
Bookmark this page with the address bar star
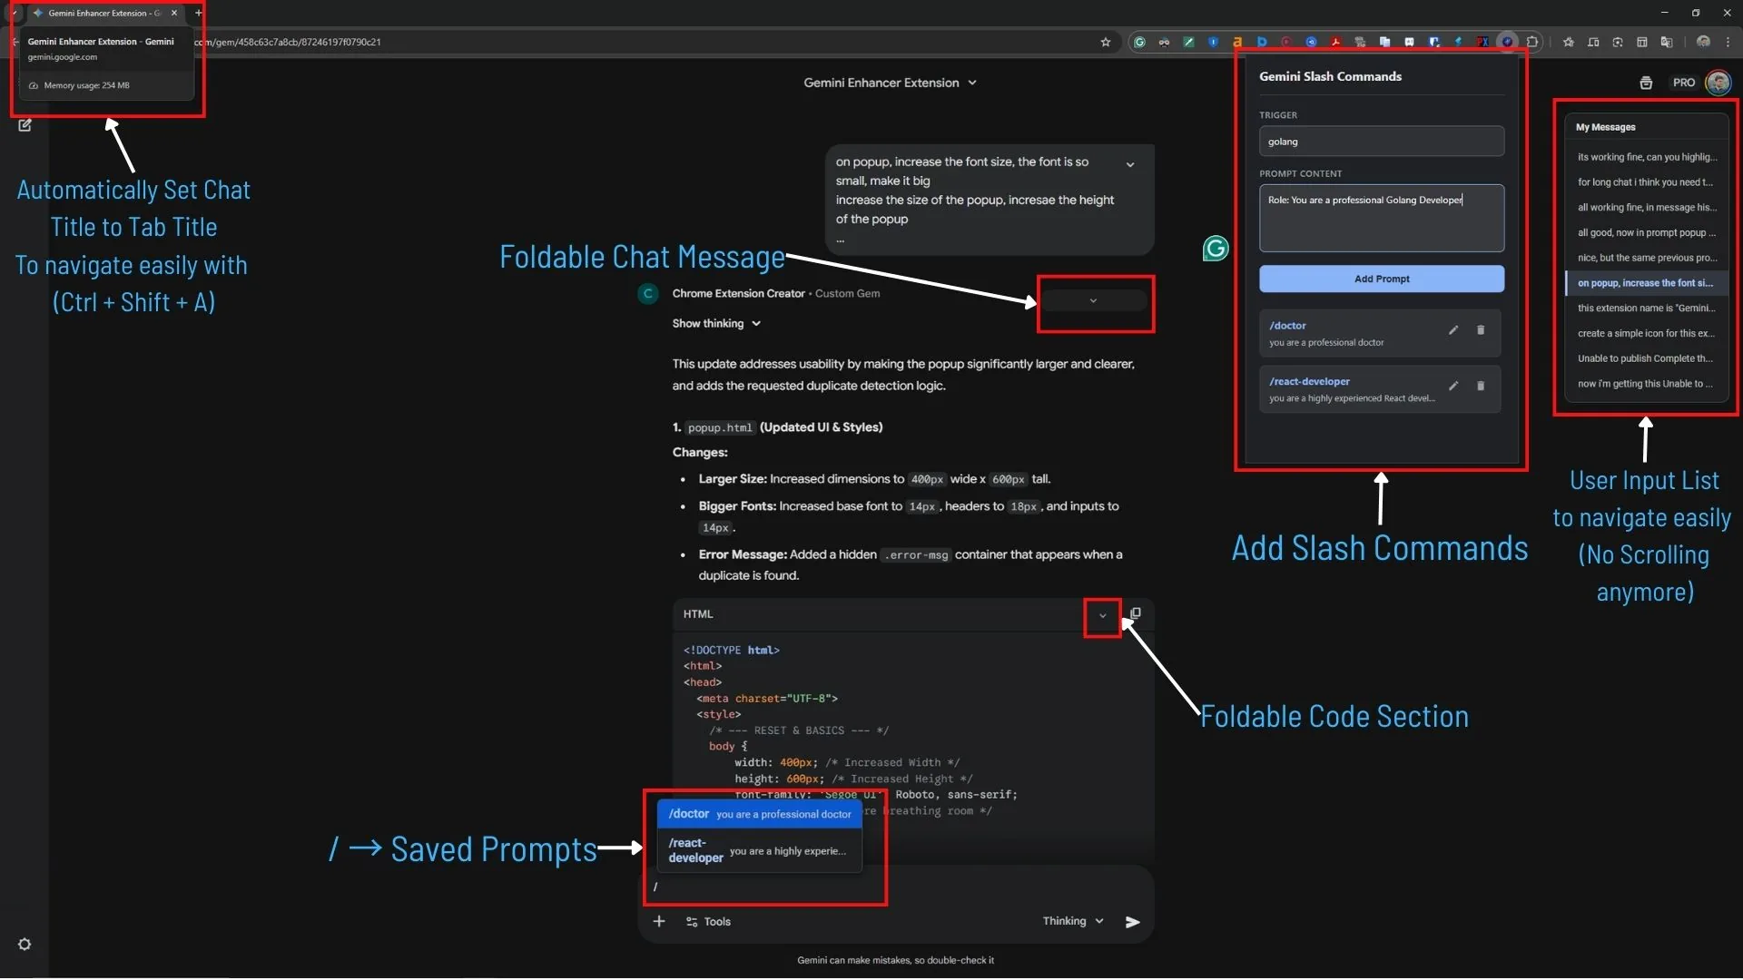tap(1106, 42)
